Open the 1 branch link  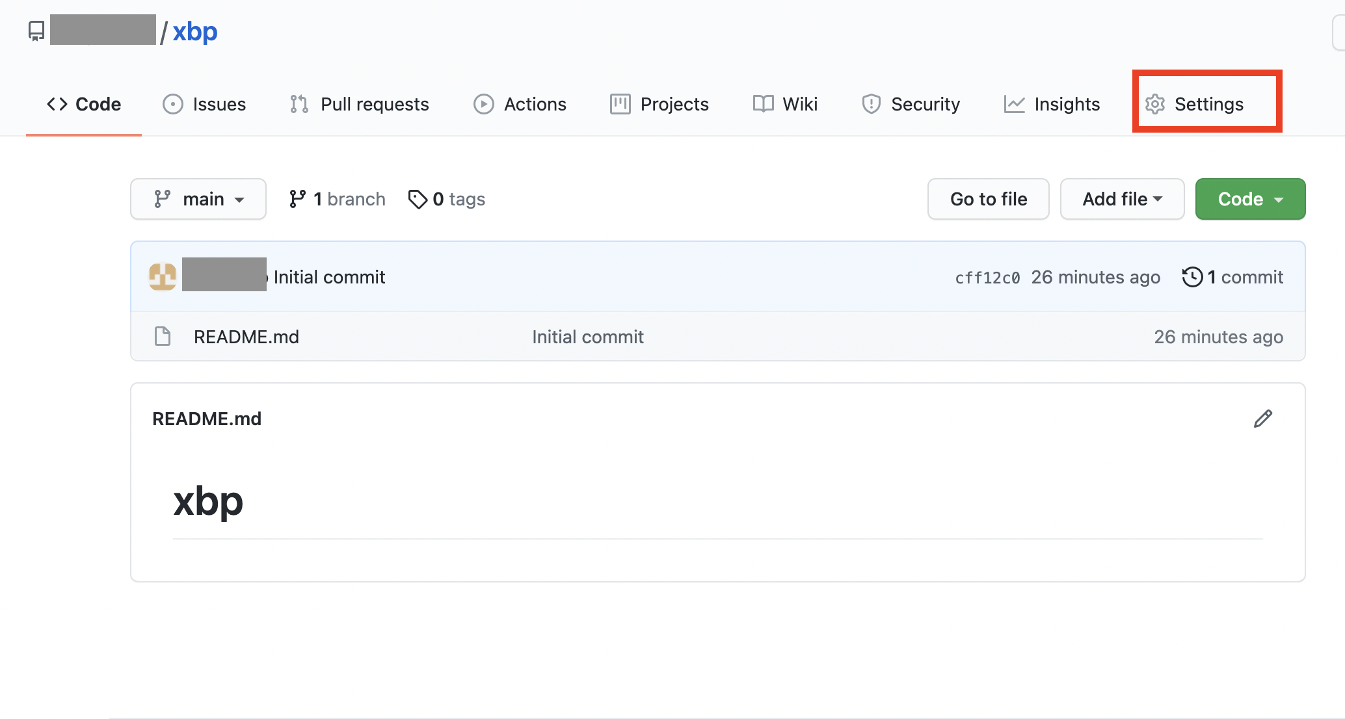point(338,199)
